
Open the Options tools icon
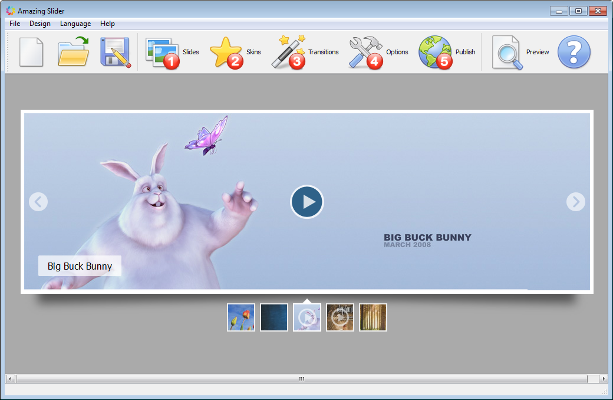coord(366,53)
